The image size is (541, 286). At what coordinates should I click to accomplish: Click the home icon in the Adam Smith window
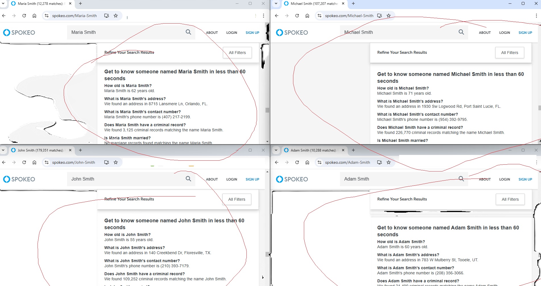click(x=307, y=162)
